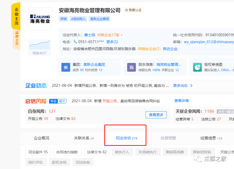Click the 等级 提示 risk badge
This screenshot has width=234, height=169.
(58, 101)
